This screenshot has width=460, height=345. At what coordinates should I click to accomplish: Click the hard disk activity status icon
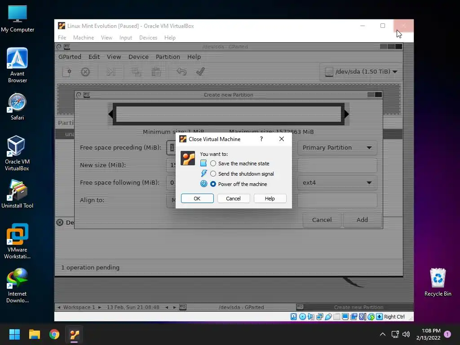click(x=294, y=317)
